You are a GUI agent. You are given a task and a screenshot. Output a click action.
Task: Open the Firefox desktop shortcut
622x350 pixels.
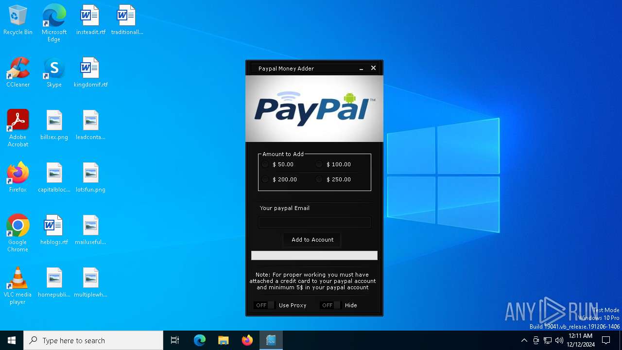tap(18, 178)
